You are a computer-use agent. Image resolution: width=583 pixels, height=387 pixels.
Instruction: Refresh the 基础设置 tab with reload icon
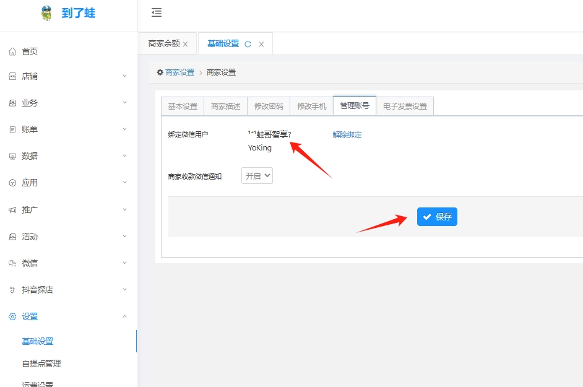point(248,45)
